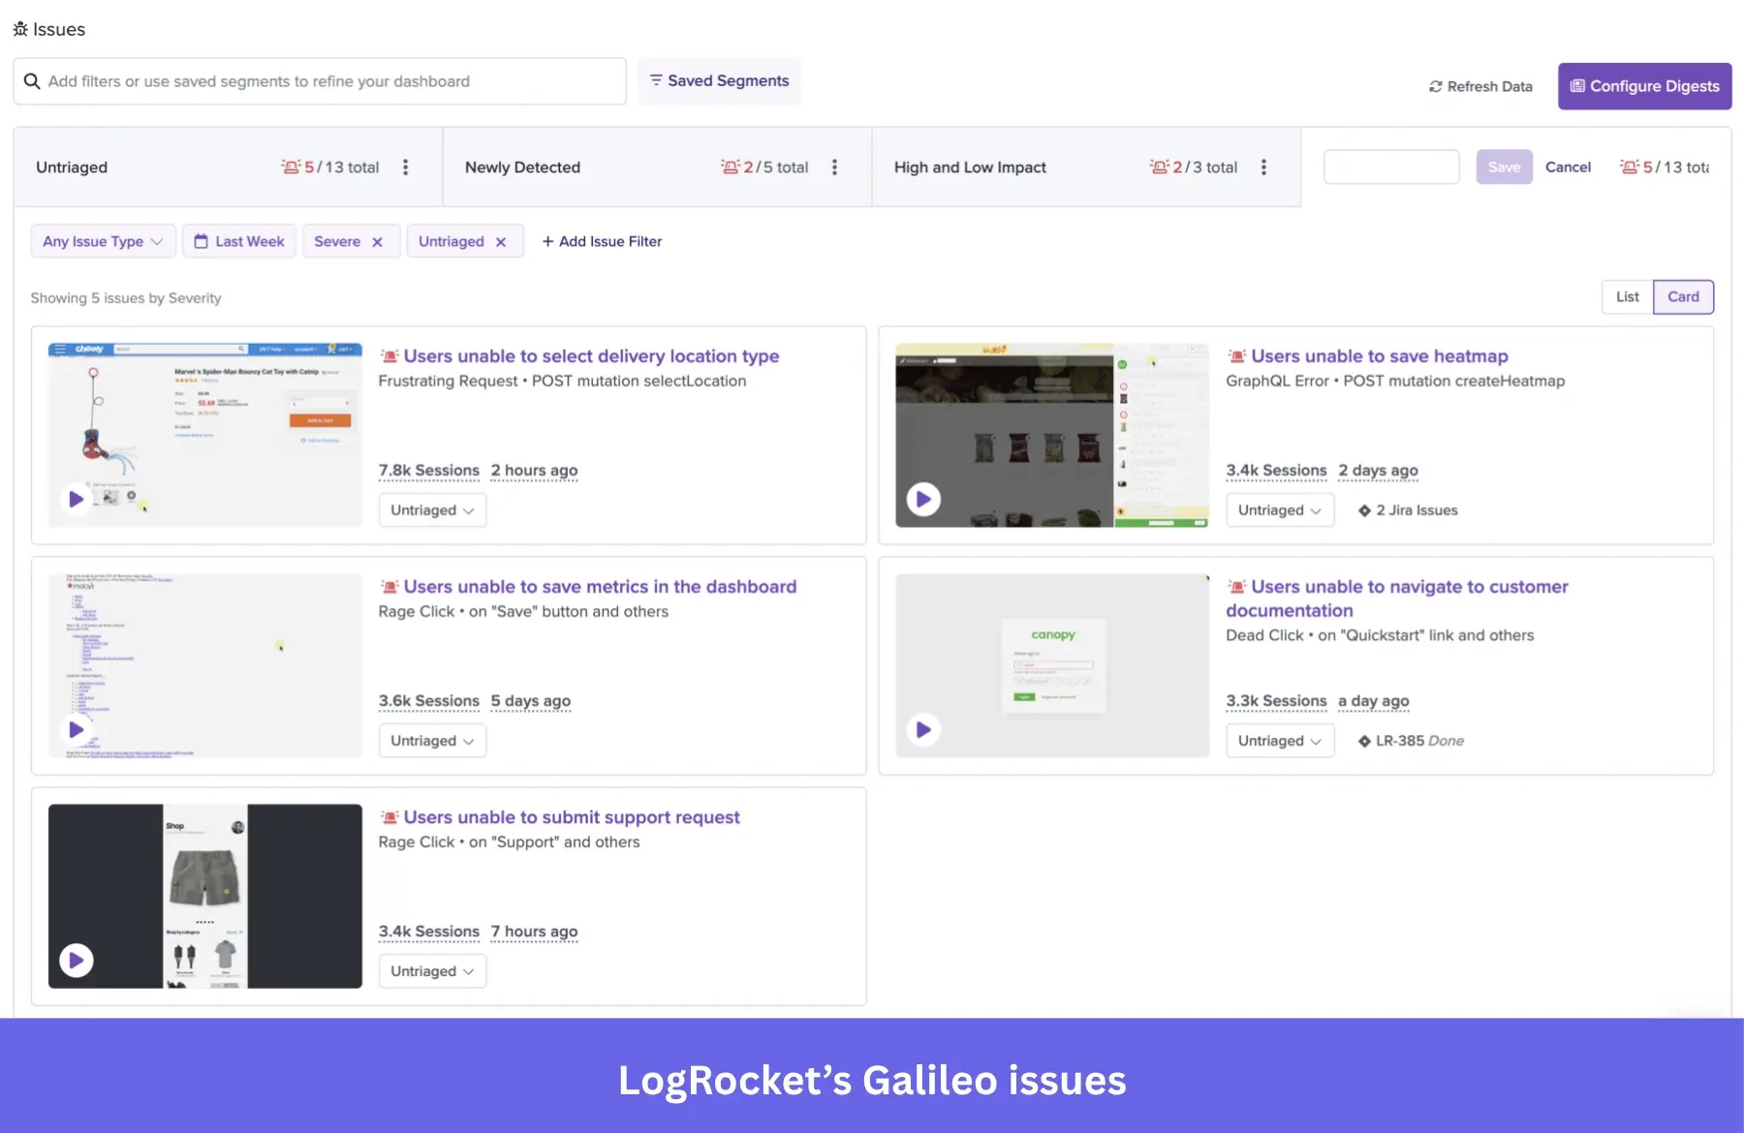
Task: Click the Refresh Data icon
Action: click(1435, 86)
